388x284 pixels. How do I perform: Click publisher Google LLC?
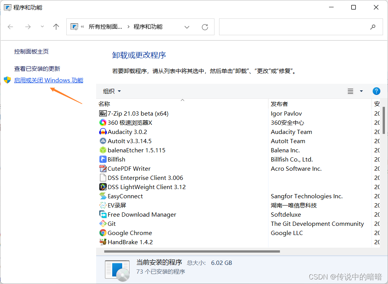coord(287,233)
